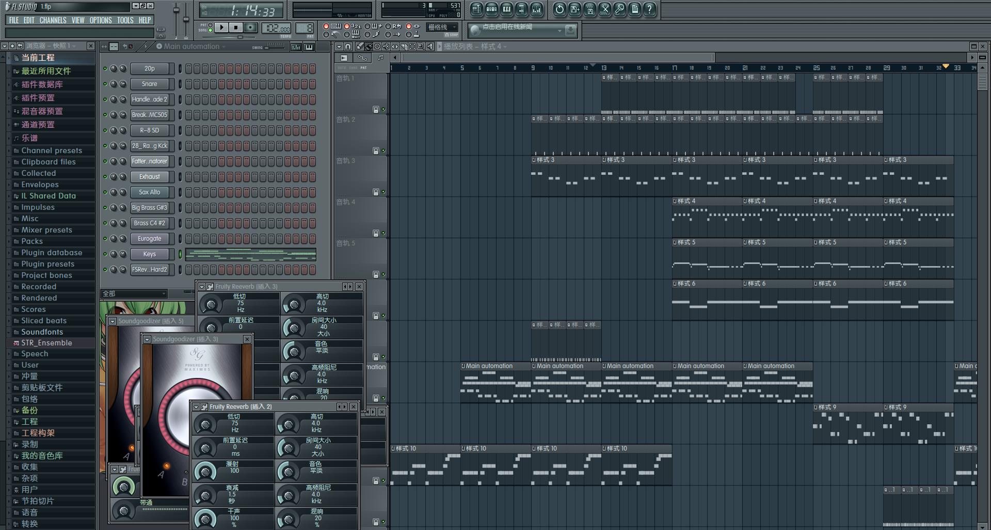This screenshot has height=530, width=991.
Task: Click the Record transport button
Action: tap(250, 27)
